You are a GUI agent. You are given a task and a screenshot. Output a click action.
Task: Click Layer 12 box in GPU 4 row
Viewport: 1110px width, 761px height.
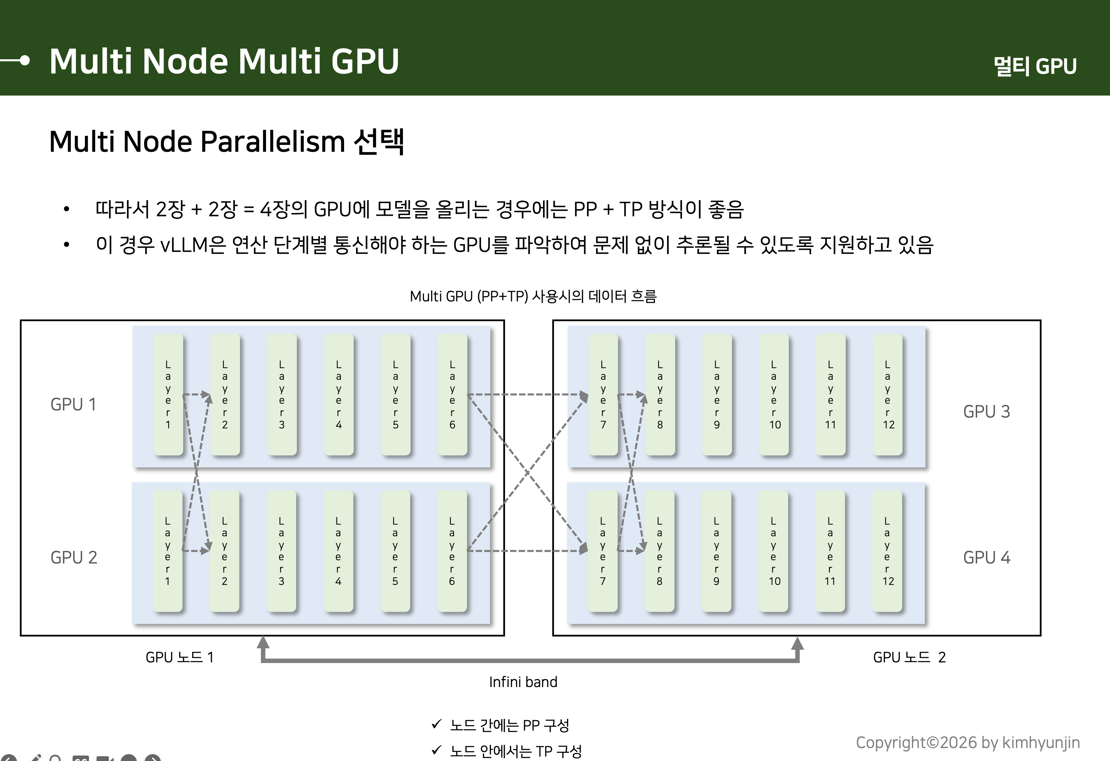pyautogui.click(x=887, y=551)
